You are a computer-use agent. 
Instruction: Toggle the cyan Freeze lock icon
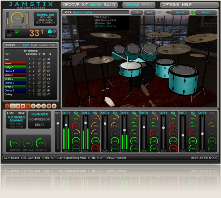pos(50,31)
